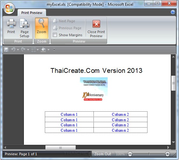Open Excel Help question mark
The width and height of the screenshot is (179, 160).
point(173,12)
